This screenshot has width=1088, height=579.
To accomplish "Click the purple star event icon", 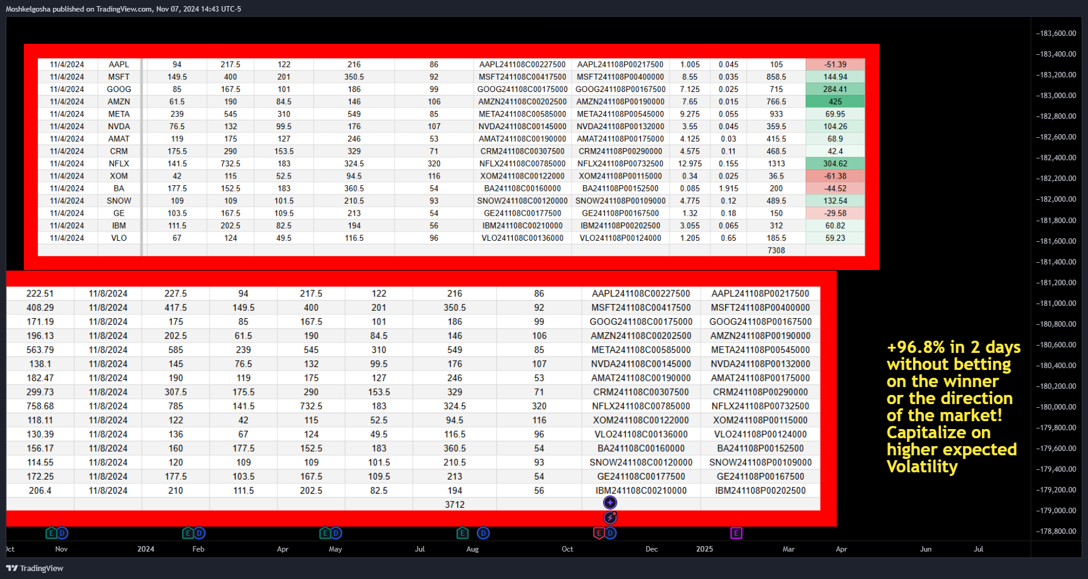I will click(610, 503).
